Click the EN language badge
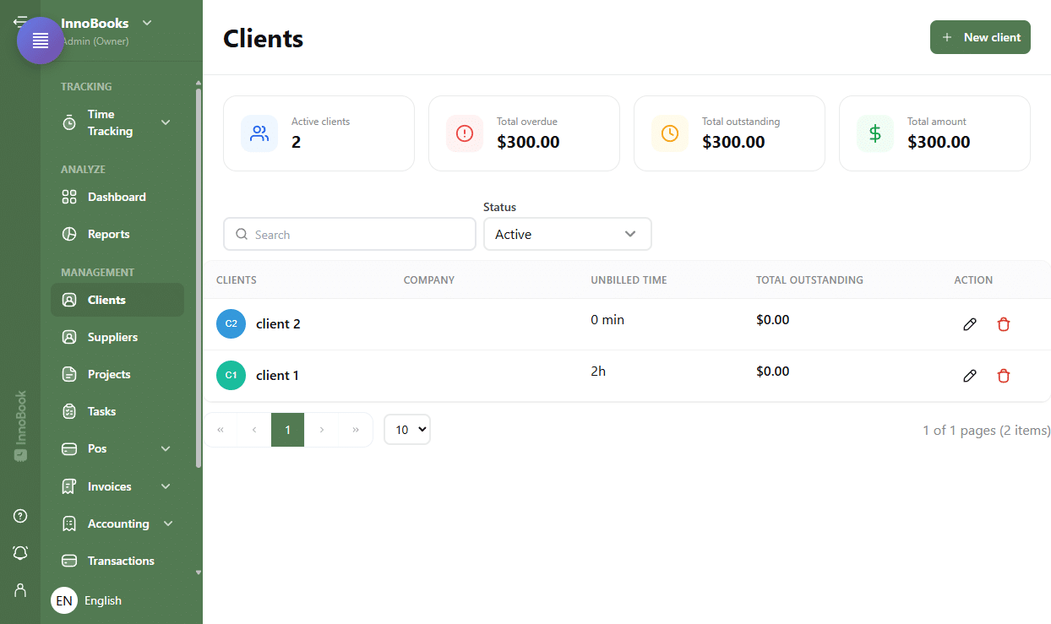 coord(64,600)
